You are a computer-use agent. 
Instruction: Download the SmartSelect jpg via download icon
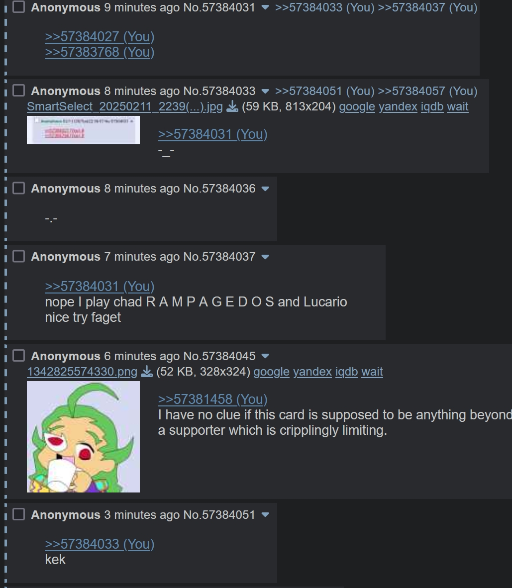[232, 107]
